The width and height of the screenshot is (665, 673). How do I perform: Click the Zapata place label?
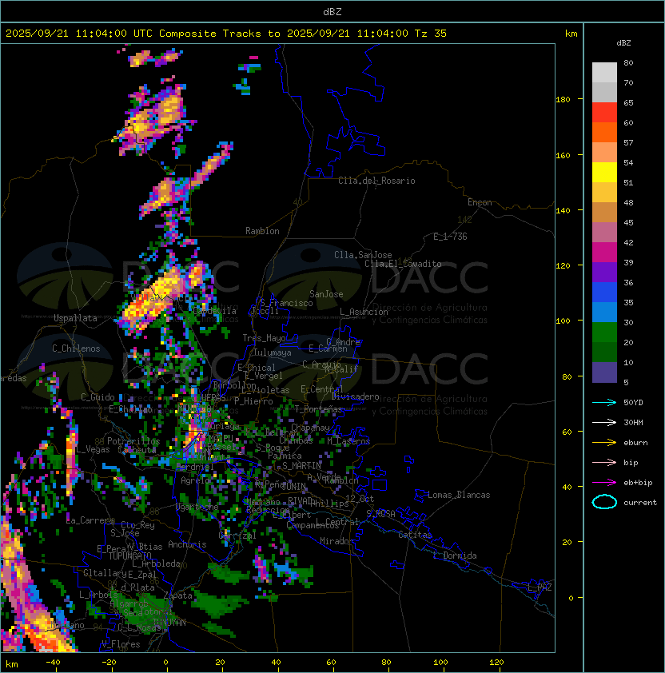[177, 595]
